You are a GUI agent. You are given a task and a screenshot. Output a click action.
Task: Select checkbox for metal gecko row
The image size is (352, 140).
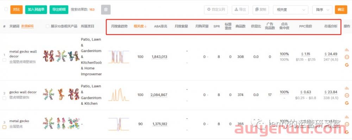point(4,127)
